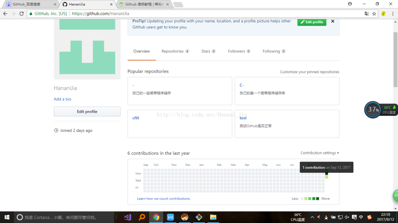The image size is (398, 223).
Task: Open the Followers tab
Action: point(239,51)
